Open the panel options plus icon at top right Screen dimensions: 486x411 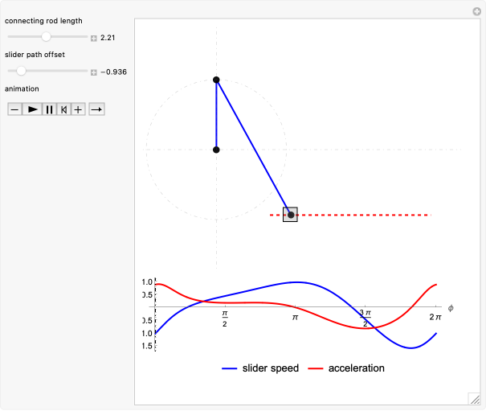tap(476, 11)
